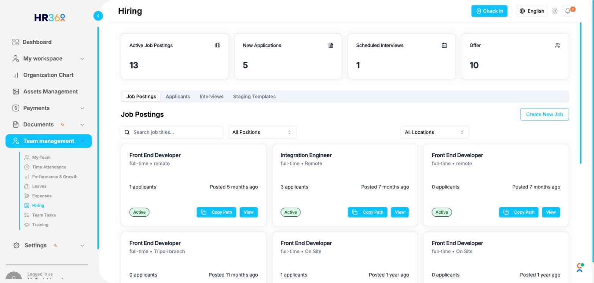The height and width of the screenshot is (283, 594).
Task: Collapse the sidebar with the round arrow button
Action: coord(98,16)
